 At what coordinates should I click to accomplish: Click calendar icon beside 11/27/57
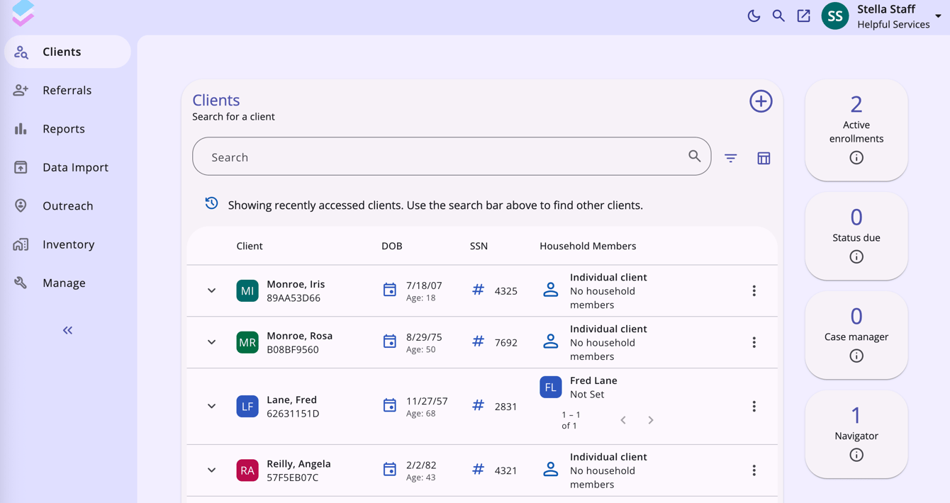tap(389, 405)
